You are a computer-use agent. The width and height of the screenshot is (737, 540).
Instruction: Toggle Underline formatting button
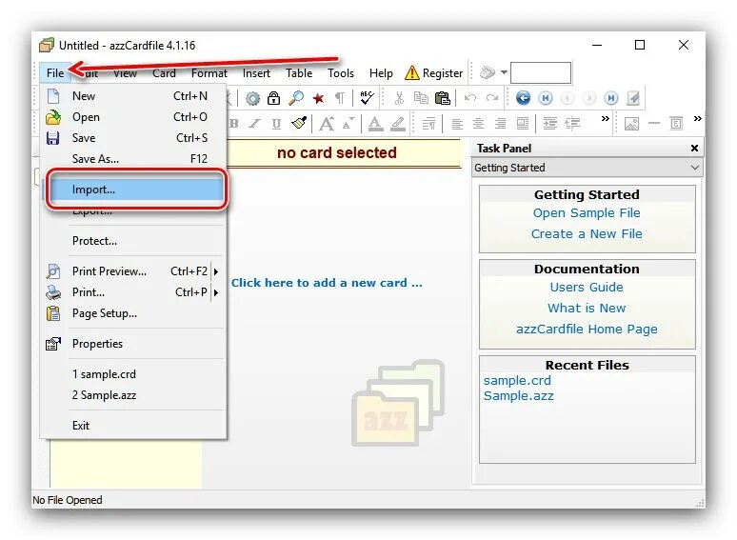pos(276,124)
